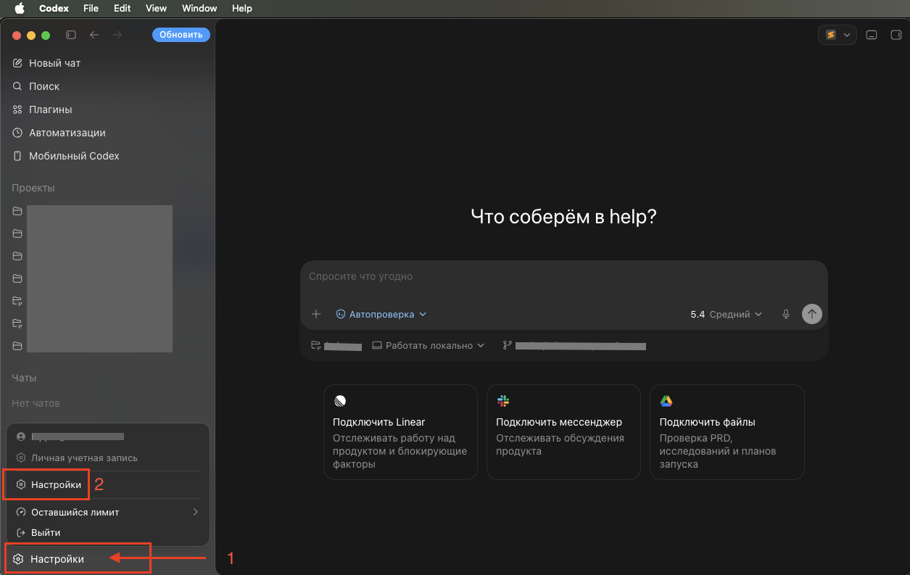Expand the editor chooser chevron beside Sublime icon
Image resolution: width=910 pixels, height=575 pixels.
coord(847,35)
